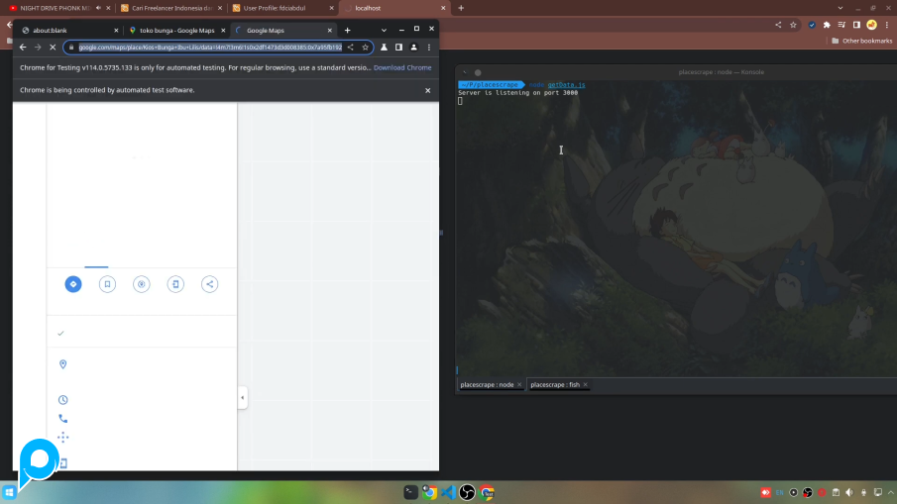This screenshot has height=504, width=897.
Task: Bookmark page with the star icon in address bar
Action: tap(365, 47)
